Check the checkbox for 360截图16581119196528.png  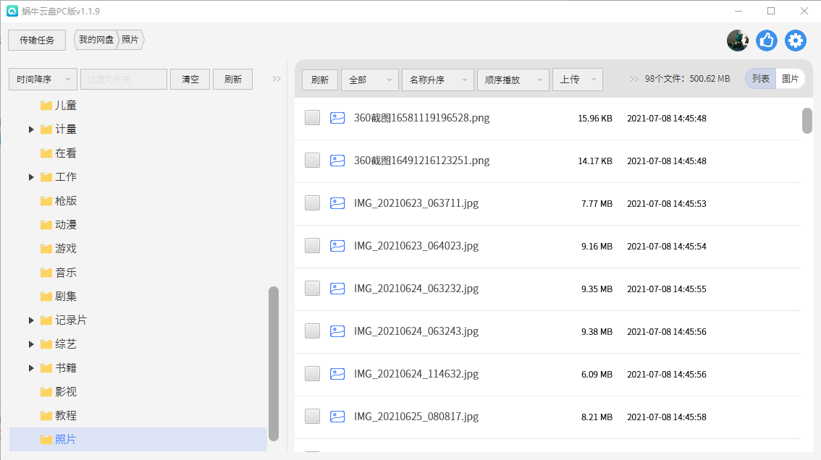311,117
